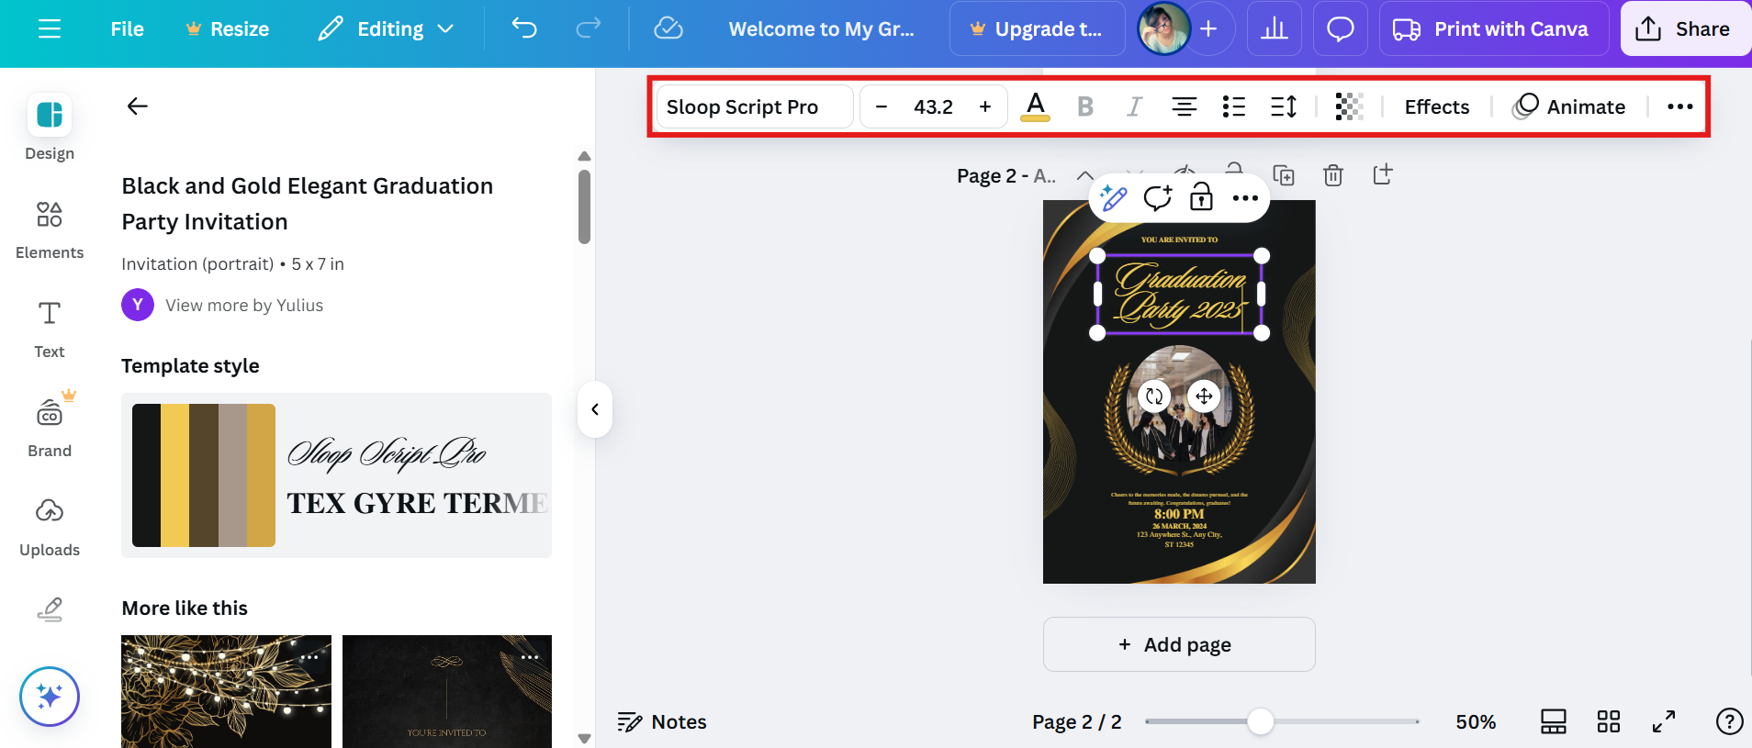Toggle bulleted list formatting
The height and width of the screenshot is (748, 1752).
click(1234, 106)
